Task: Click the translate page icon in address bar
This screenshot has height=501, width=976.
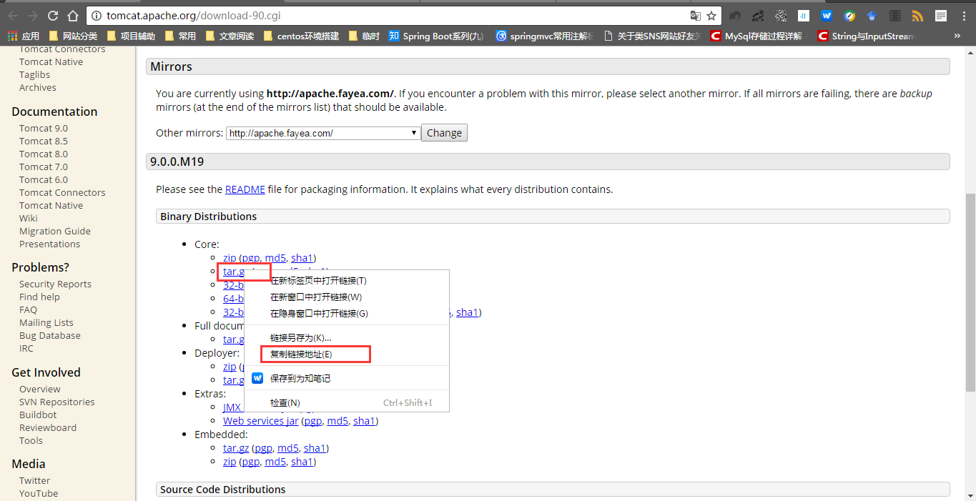Action: 696,15
